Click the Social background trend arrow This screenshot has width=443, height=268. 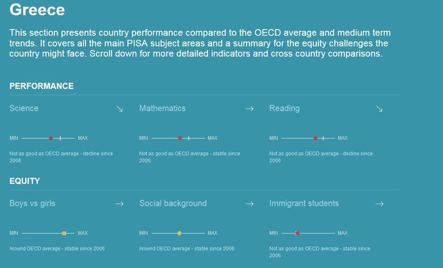click(250, 204)
